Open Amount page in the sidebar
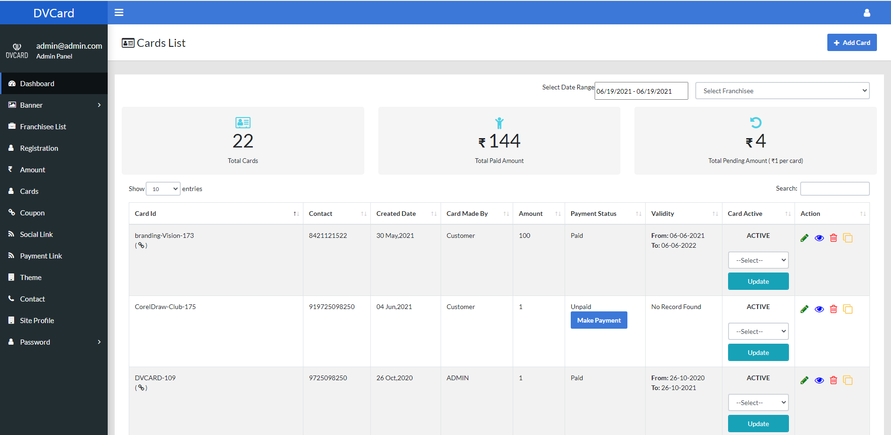This screenshot has height=435, width=891. point(54,170)
